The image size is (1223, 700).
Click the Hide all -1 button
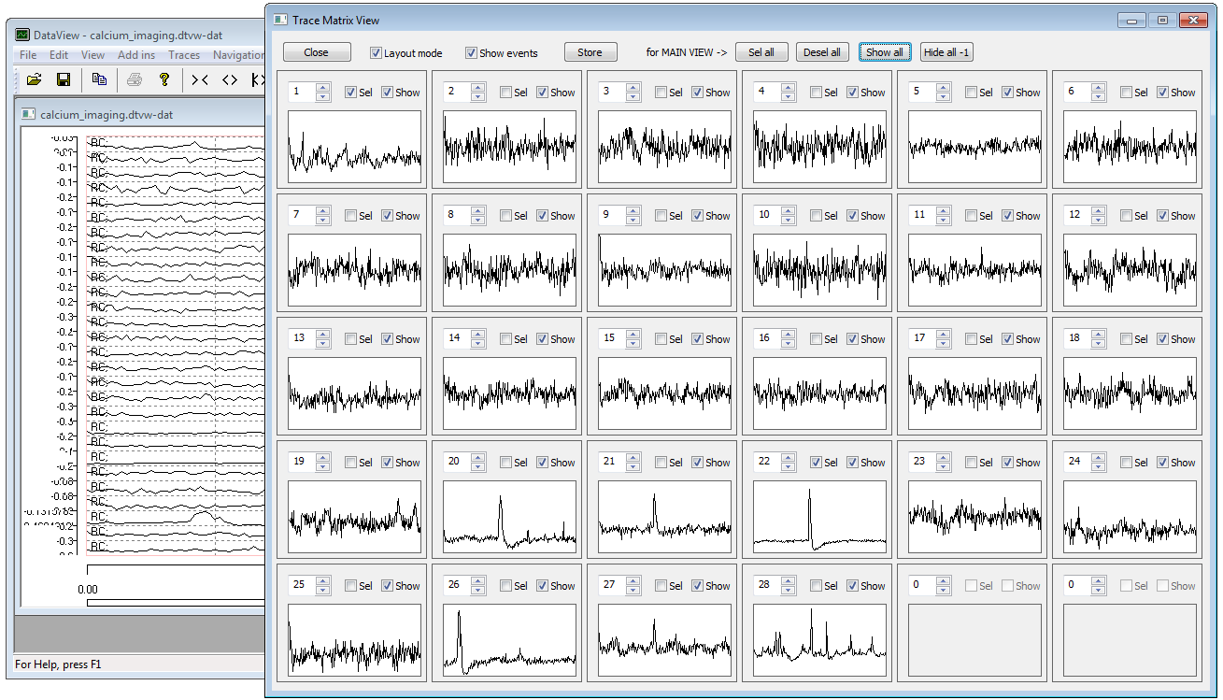pyautogui.click(x=946, y=52)
